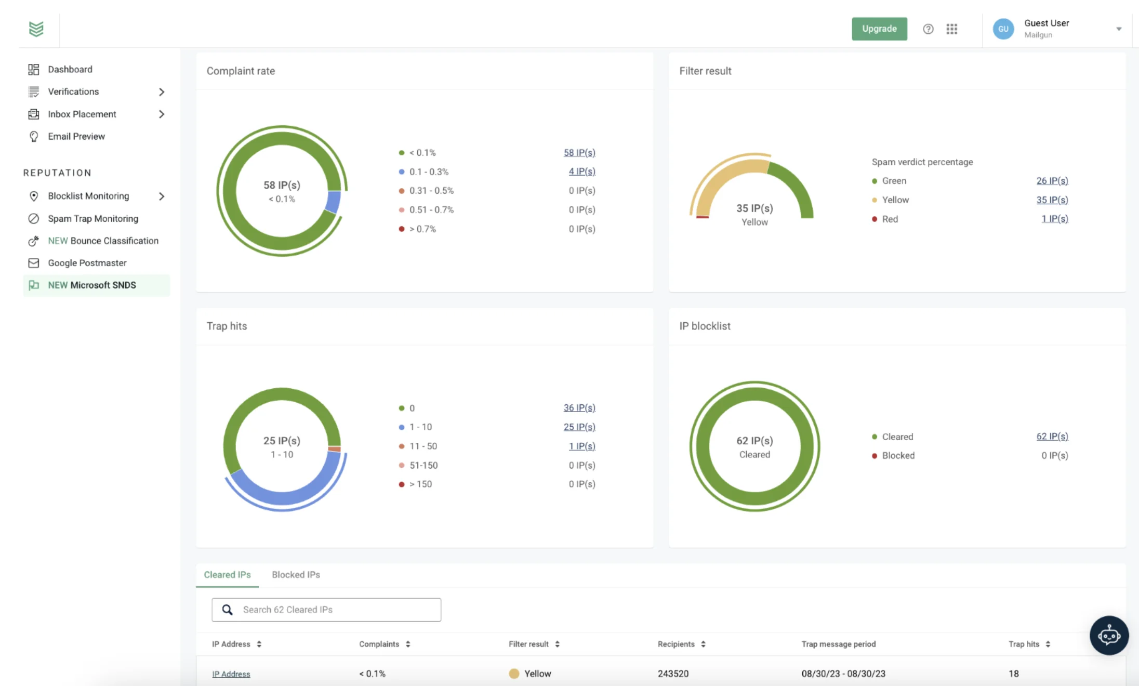Click the Mailgun Optimize logo icon
1139x686 pixels.
[x=36, y=29]
